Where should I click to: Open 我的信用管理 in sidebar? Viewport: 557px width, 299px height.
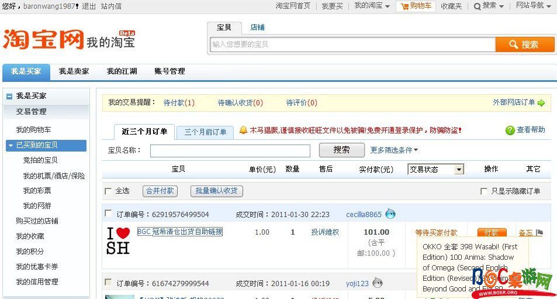[37, 282]
